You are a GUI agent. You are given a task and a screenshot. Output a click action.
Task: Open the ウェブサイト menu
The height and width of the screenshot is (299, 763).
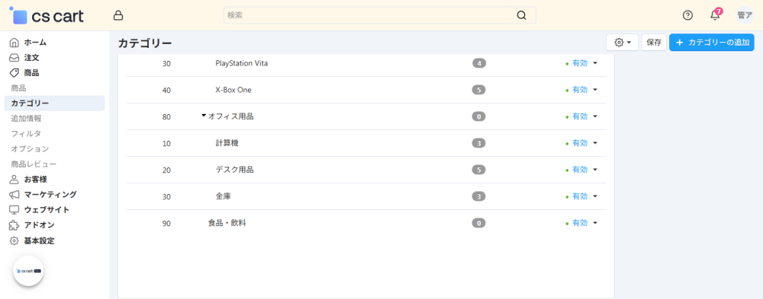pyautogui.click(x=47, y=210)
